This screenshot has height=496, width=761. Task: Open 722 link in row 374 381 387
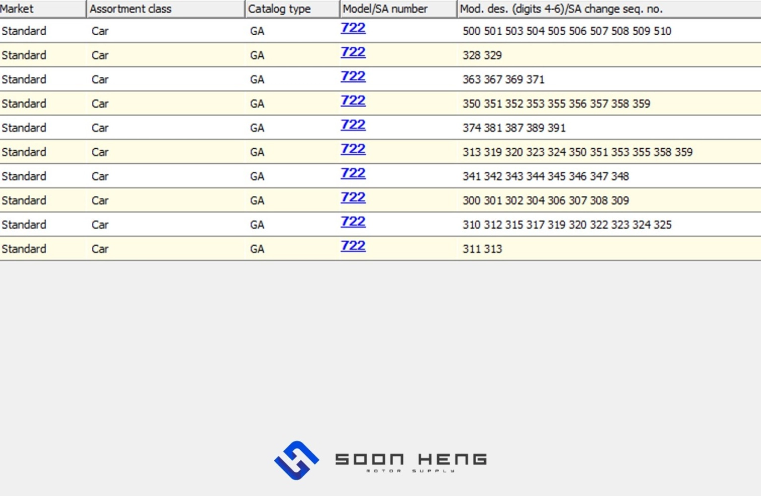pos(353,125)
